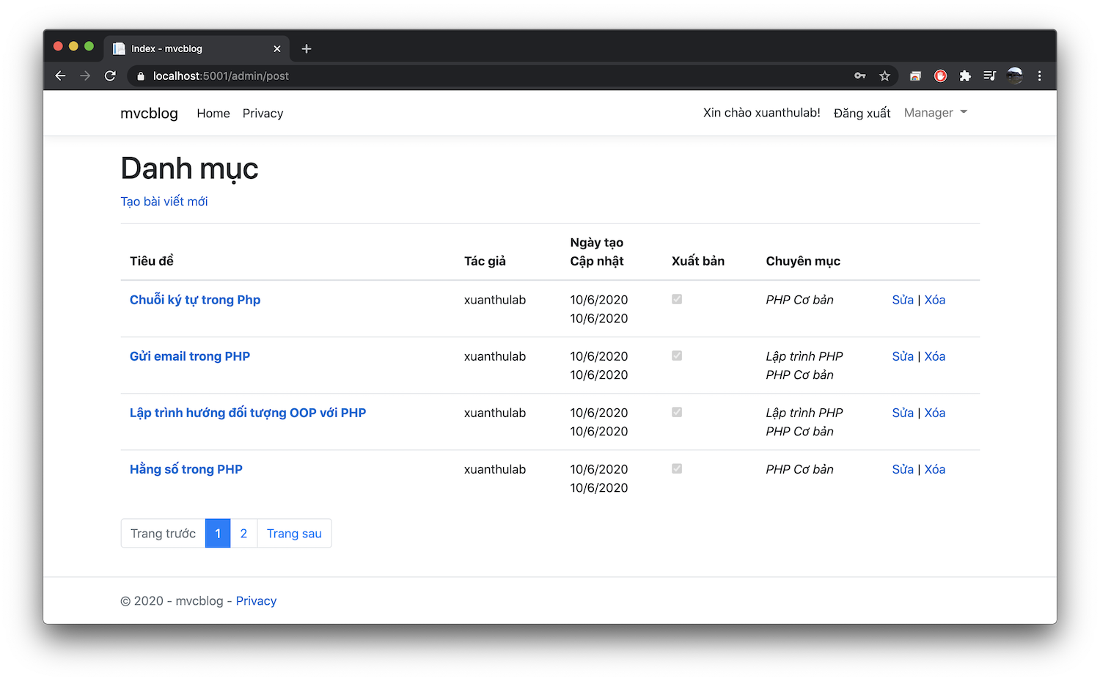Click the Chuyên mục column header
This screenshot has width=1100, height=681.
803,260
